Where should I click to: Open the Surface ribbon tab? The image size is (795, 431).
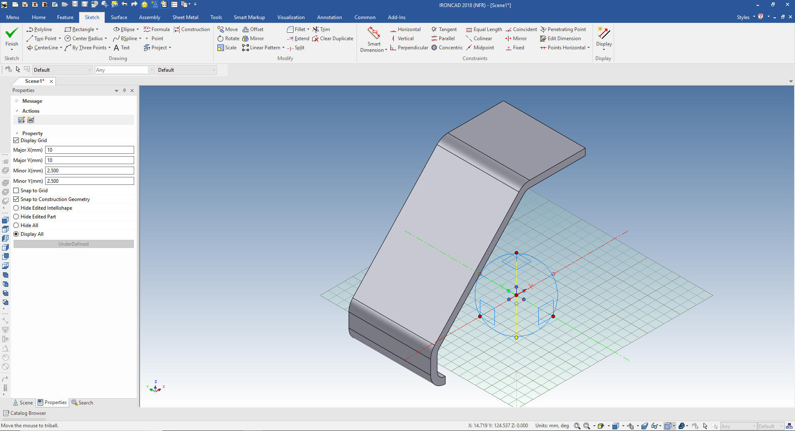pos(119,17)
